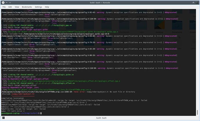Open the Edit menu

(10, 7)
